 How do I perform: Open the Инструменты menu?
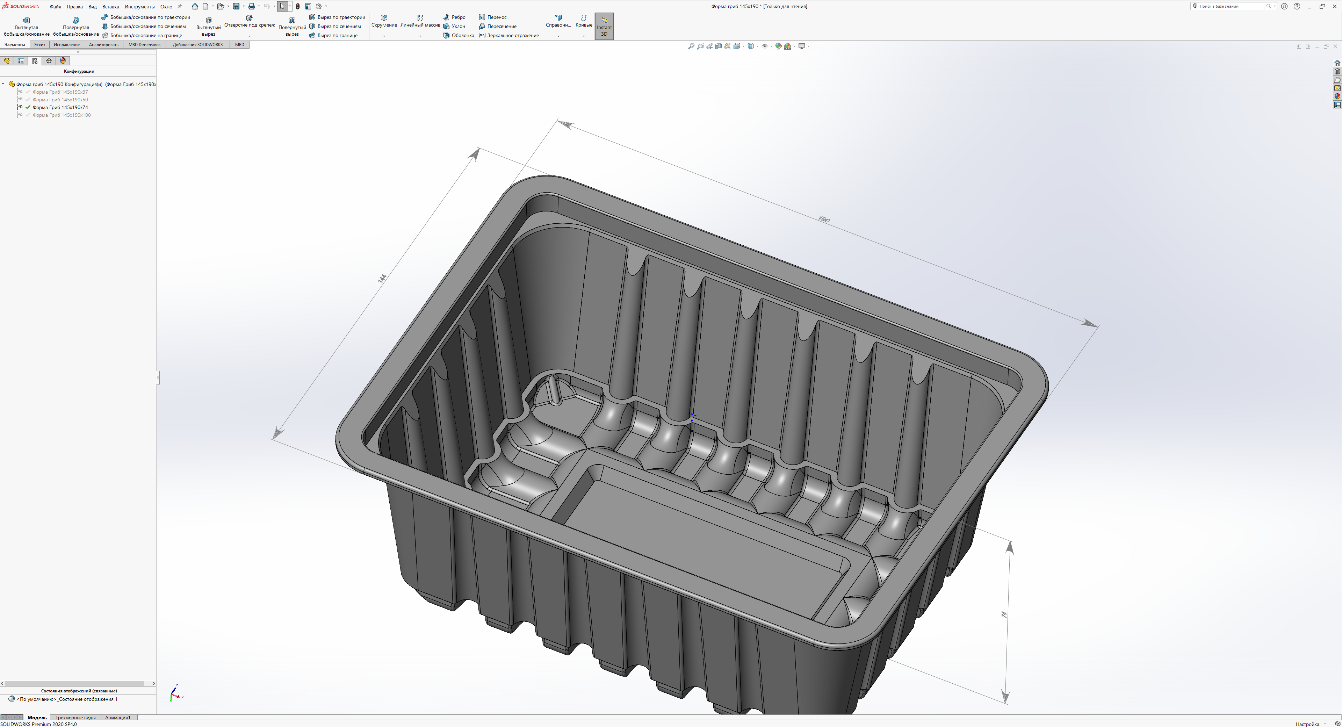click(x=140, y=7)
